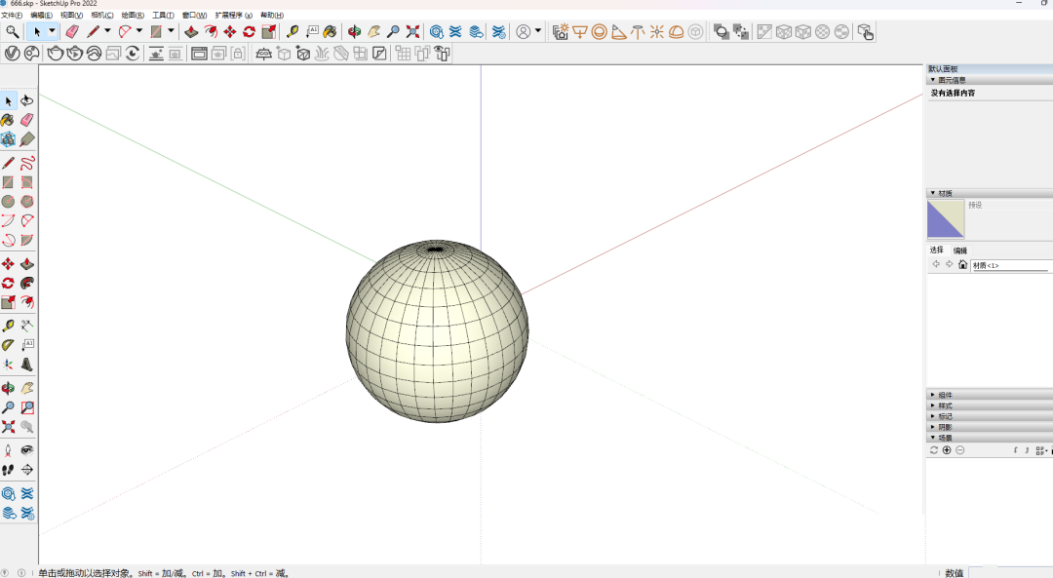Viewport: 1053px width, 578px height.
Task: Click the 数值 measurements input box
Action: [x=1009, y=572]
